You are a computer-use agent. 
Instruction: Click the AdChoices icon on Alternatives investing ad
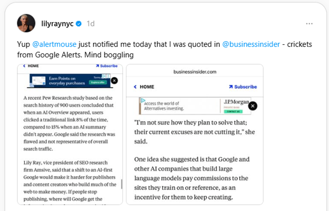(x=142, y=100)
